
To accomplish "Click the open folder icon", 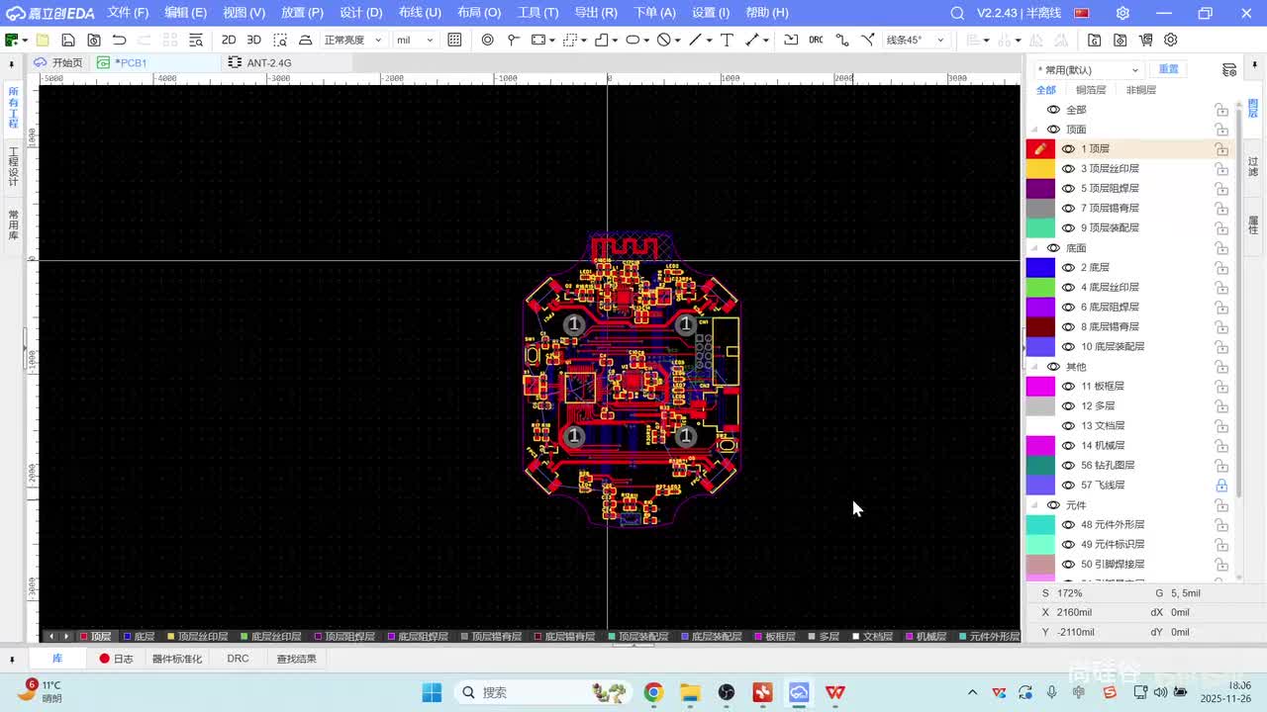I will click(x=43, y=40).
